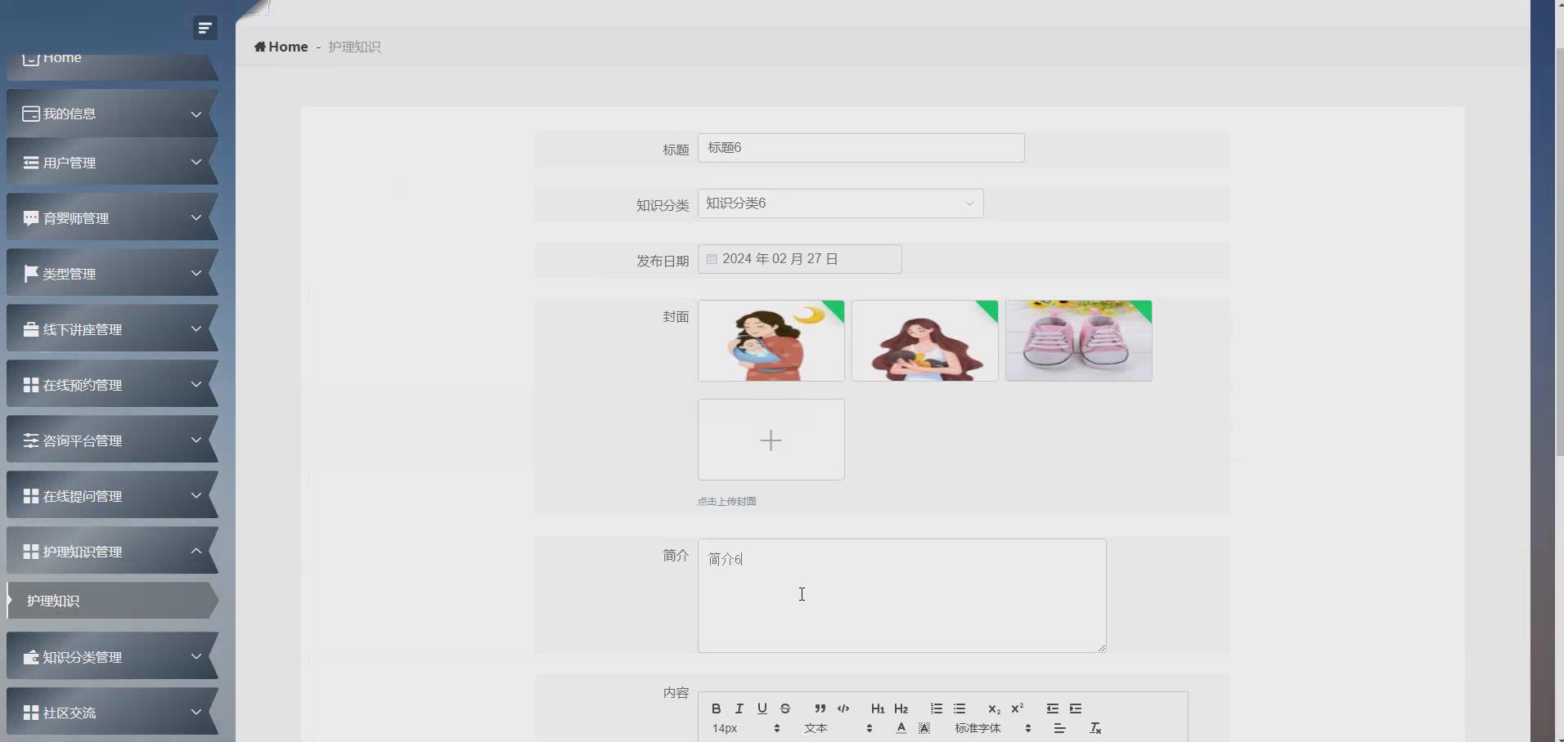Decrease indent in editor
The image size is (1564, 742).
(1052, 708)
